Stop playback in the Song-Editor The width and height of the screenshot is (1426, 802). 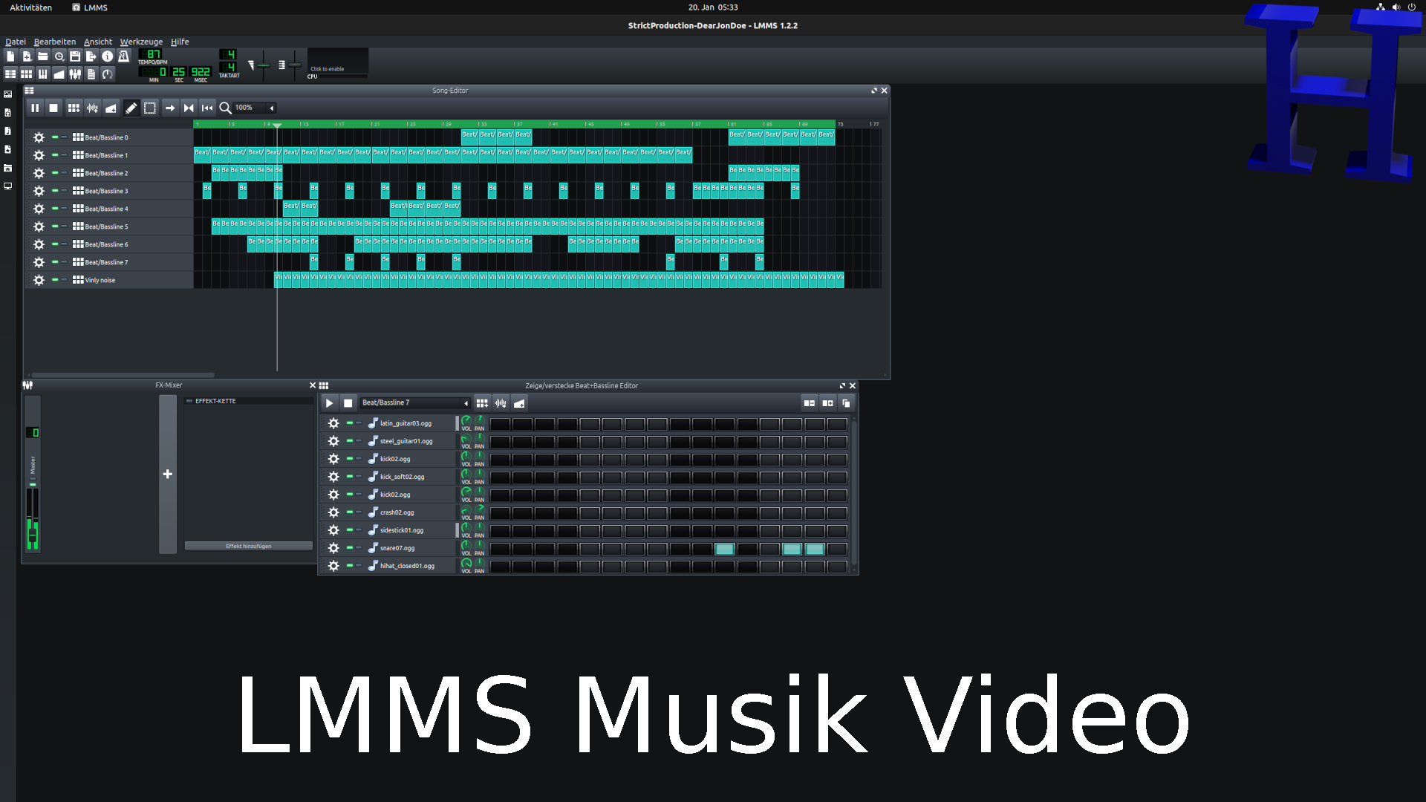[53, 108]
